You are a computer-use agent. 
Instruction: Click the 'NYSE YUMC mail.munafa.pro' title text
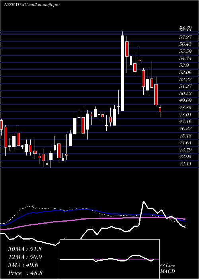31,5
